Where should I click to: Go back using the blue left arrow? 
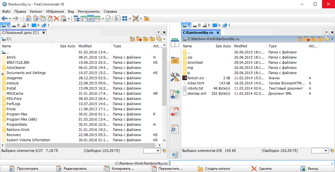(5, 18)
